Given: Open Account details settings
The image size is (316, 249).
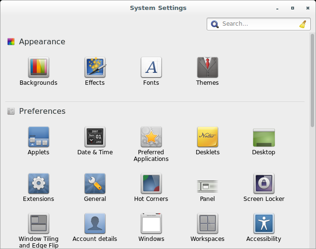Looking at the screenshot, I should tap(95, 224).
